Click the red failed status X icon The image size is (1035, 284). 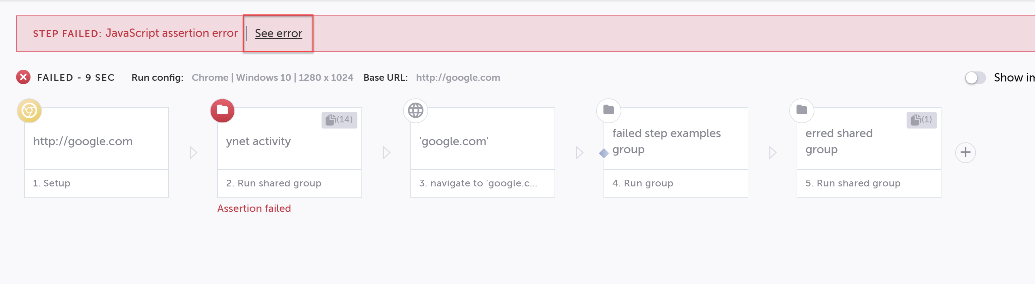pos(23,77)
